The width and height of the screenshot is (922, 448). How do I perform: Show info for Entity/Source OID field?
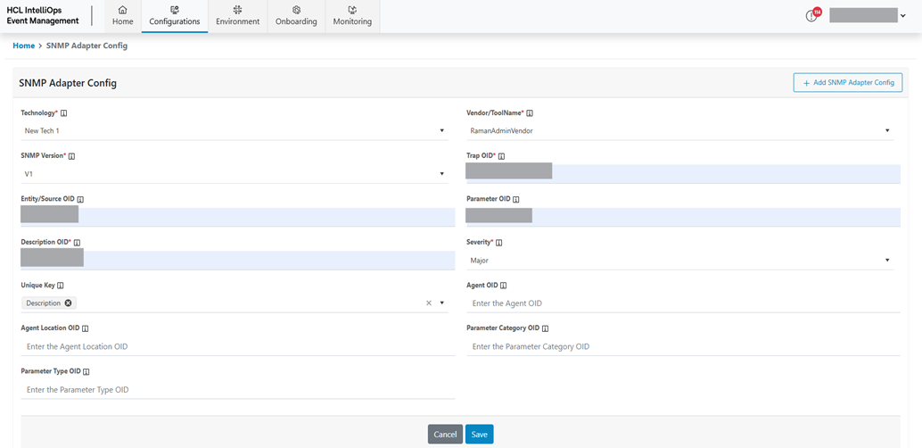[80, 200]
